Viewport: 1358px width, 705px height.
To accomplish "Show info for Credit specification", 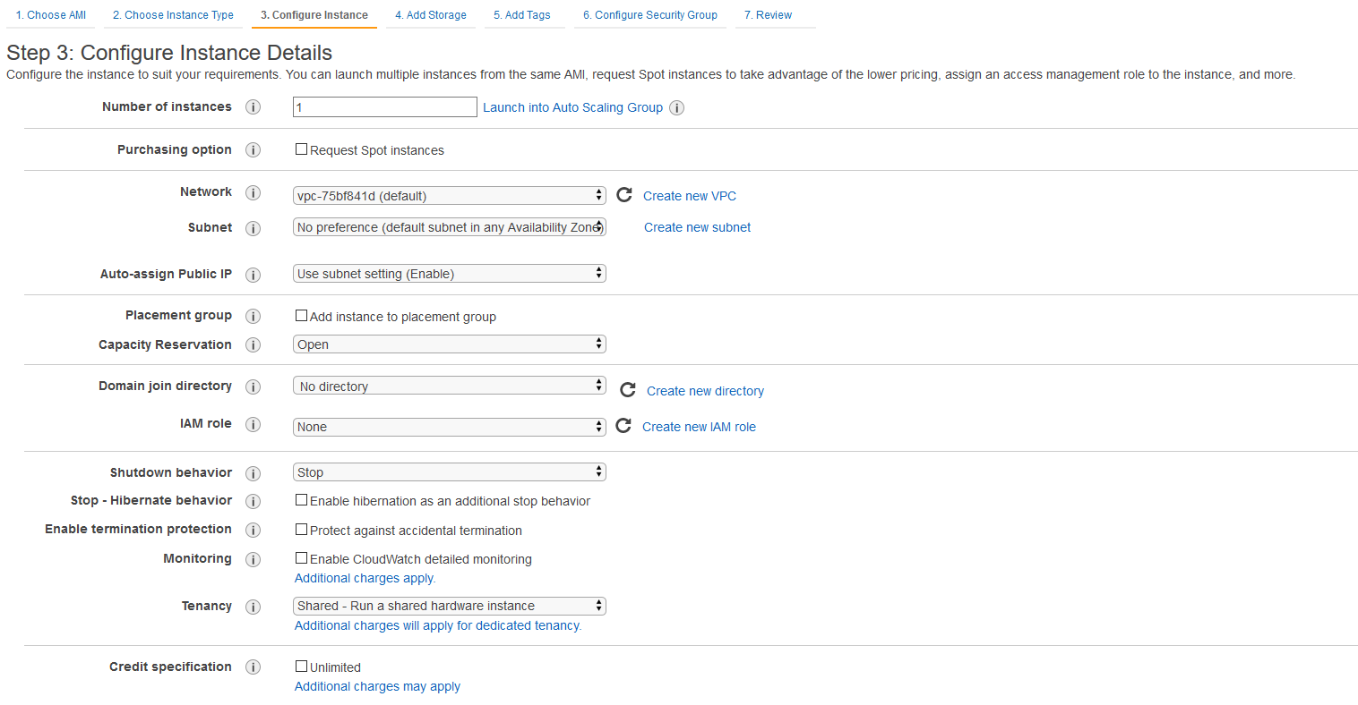I will click(254, 667).
